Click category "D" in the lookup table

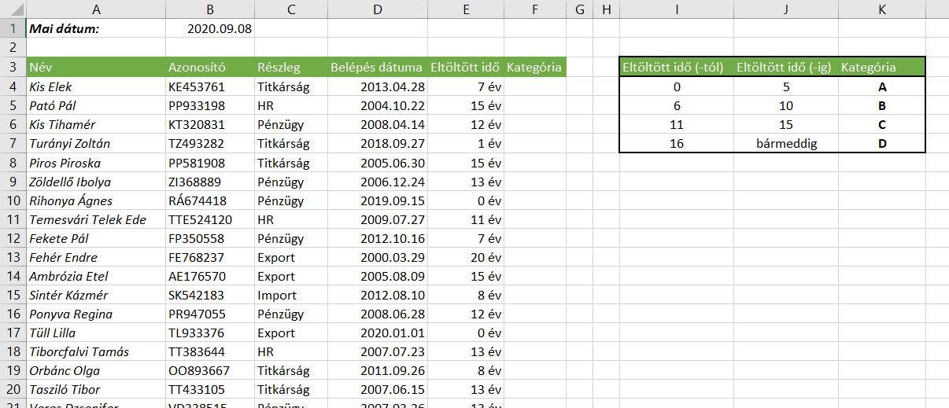click(x=882, y=144)
